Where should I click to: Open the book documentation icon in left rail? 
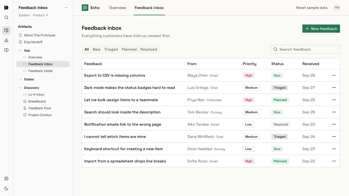point(6,50)
